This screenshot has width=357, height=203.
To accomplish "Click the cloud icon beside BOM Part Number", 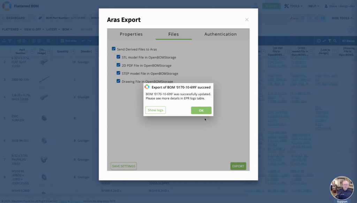I will click(x=40, y=18).
